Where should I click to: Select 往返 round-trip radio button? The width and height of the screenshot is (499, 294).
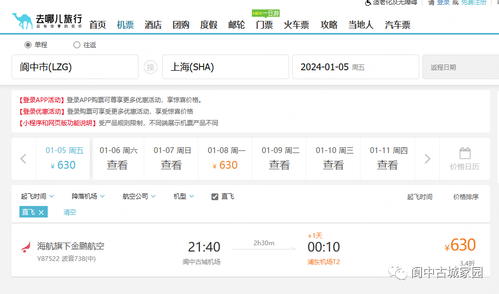click(77, 45)
